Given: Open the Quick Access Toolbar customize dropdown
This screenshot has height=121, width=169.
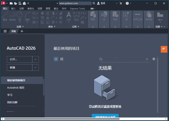Looking at the screenshot, I should 28,3.
